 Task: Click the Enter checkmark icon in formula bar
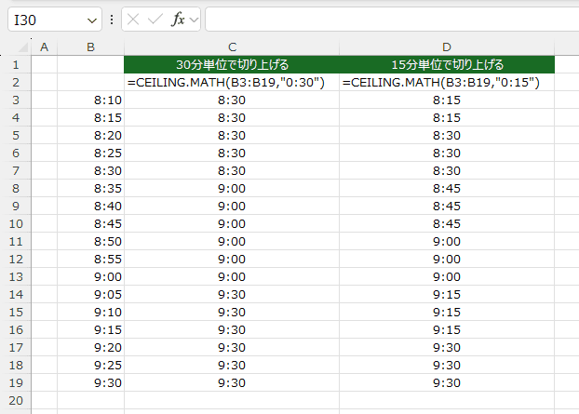point(155,20)
